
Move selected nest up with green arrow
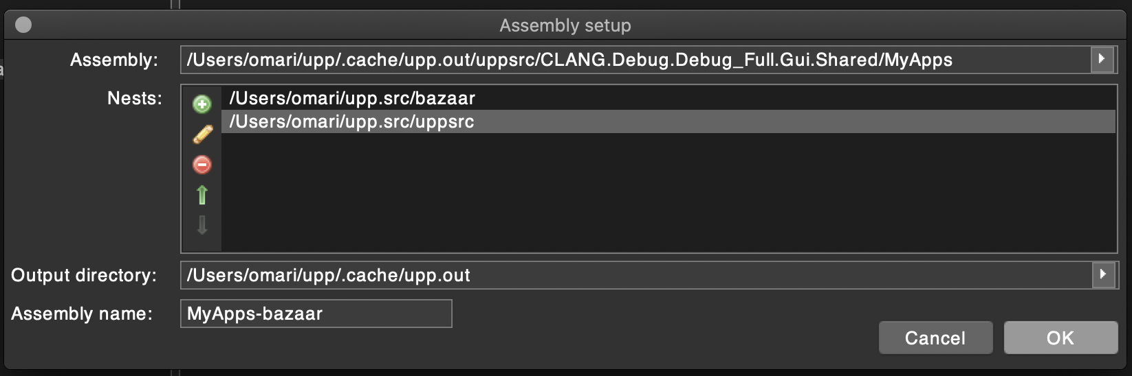(x=202, y=196)
